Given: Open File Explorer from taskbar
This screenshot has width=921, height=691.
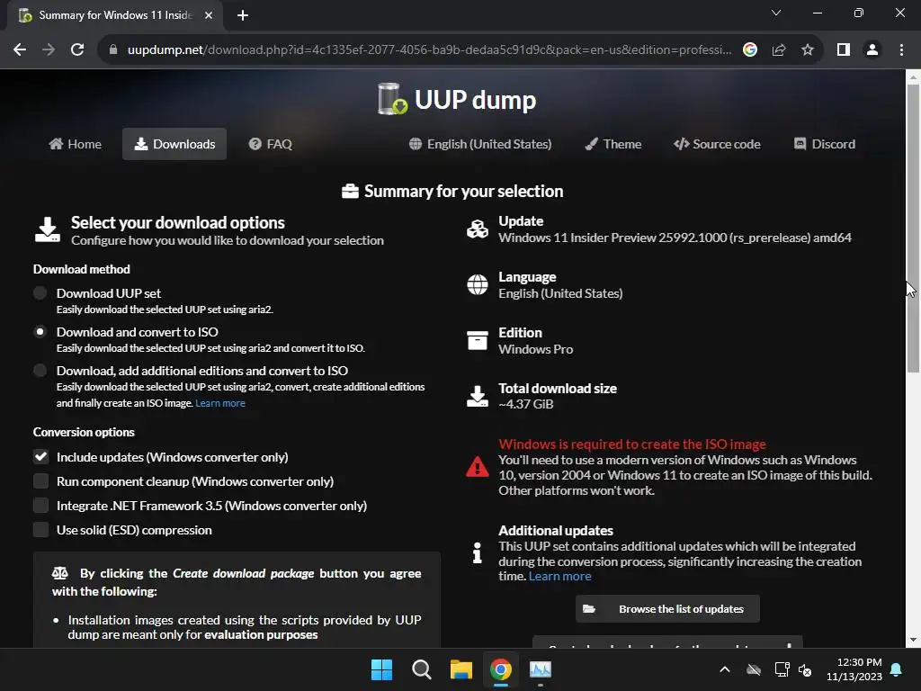Looking at the screenshot, I should 461,669.
